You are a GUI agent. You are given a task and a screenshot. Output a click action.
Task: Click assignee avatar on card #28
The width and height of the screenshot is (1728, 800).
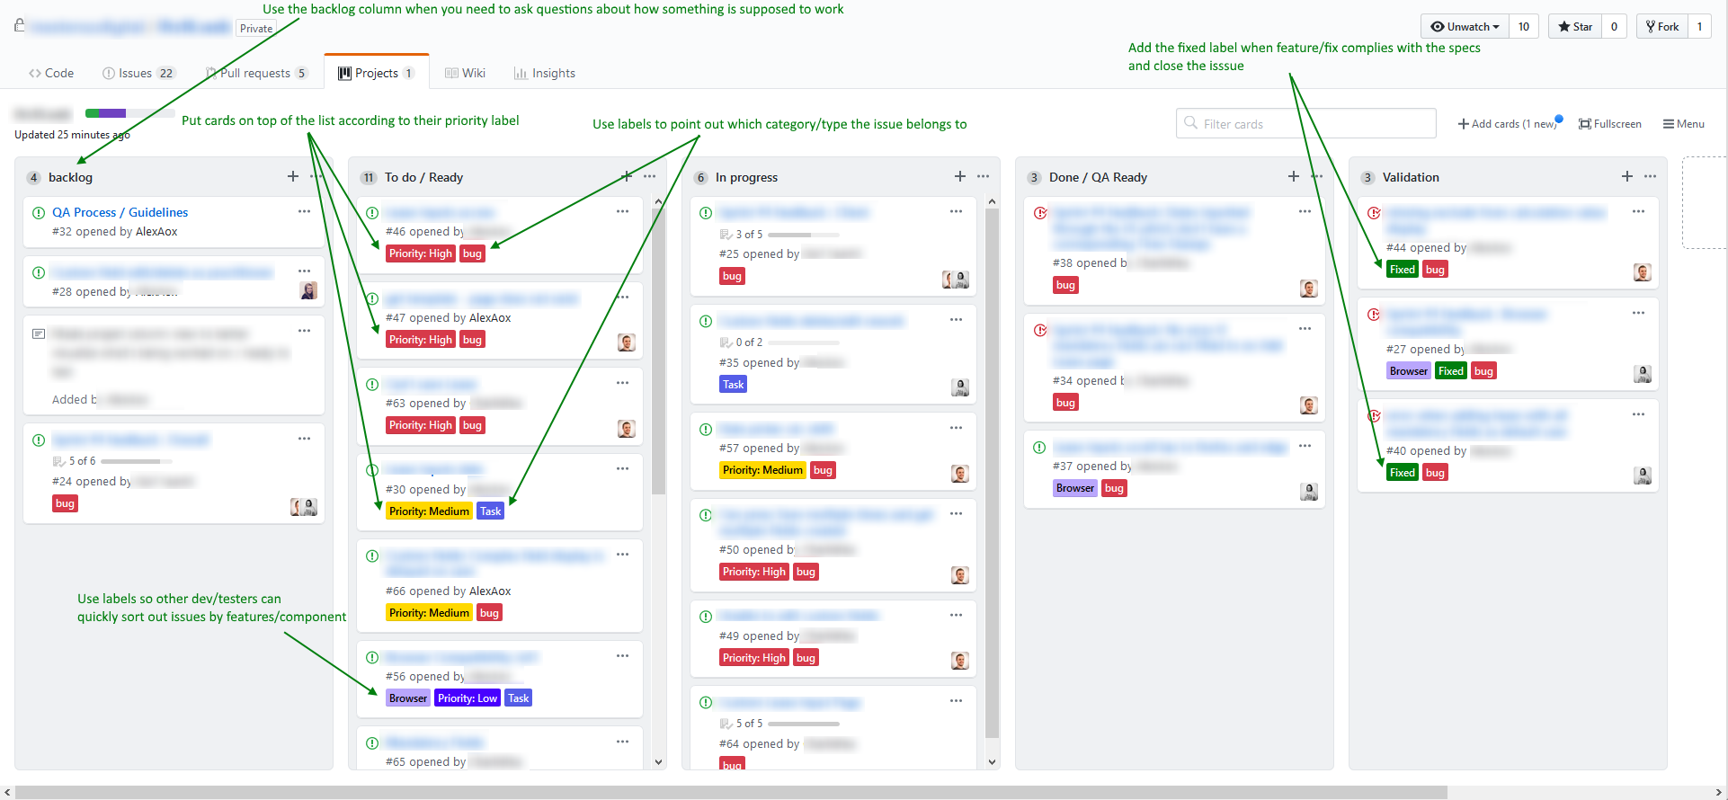click(x=308, y=290)
